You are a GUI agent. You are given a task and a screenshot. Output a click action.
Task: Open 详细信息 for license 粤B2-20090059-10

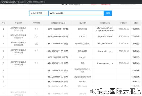click(x=136, y=63)
